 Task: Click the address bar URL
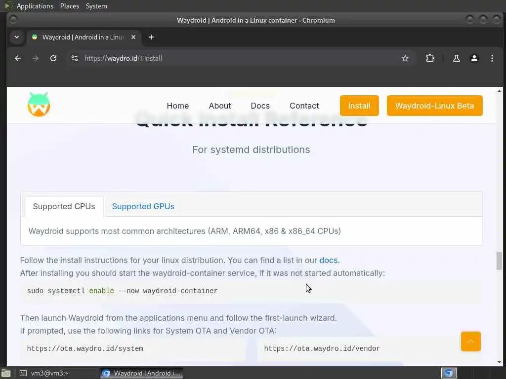[x=123, y=58]
